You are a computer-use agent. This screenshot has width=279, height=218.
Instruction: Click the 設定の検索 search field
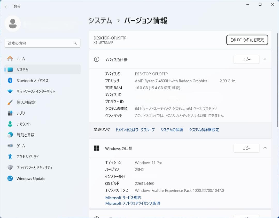43,43
